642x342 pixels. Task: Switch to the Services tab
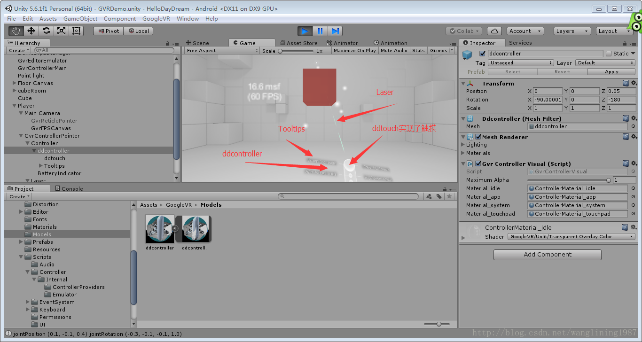[x=520, y=43]
